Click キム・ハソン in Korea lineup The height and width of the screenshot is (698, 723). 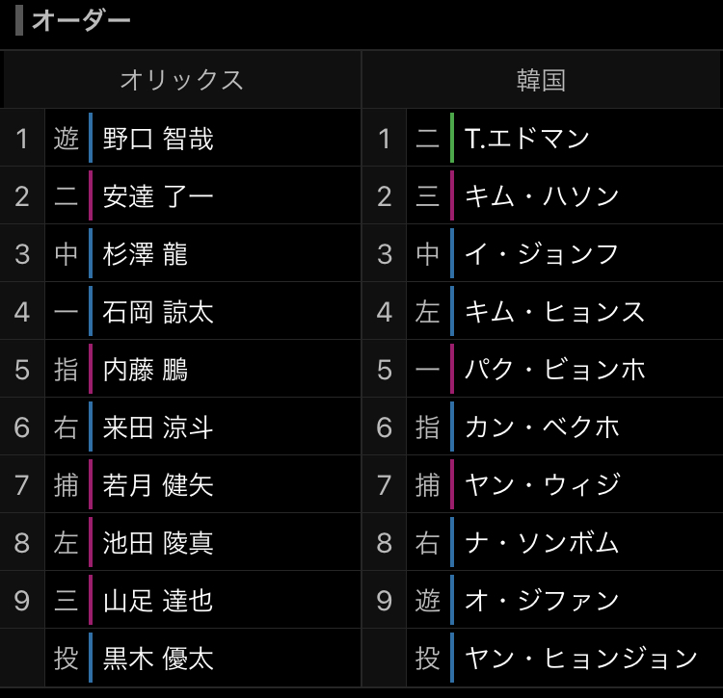542,195
